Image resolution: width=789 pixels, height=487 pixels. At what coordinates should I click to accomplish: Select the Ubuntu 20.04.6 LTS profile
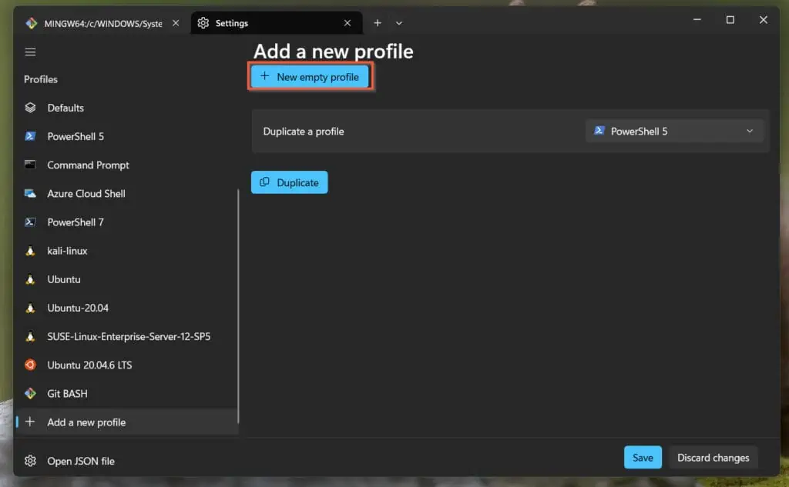click(x=127, y=365)
